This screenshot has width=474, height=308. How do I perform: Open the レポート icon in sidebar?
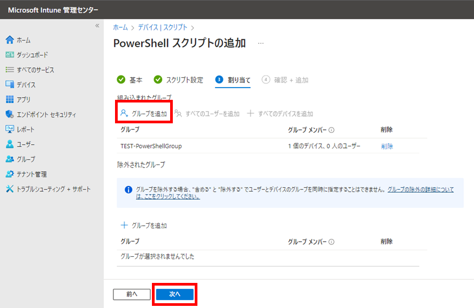click(10, 129)
